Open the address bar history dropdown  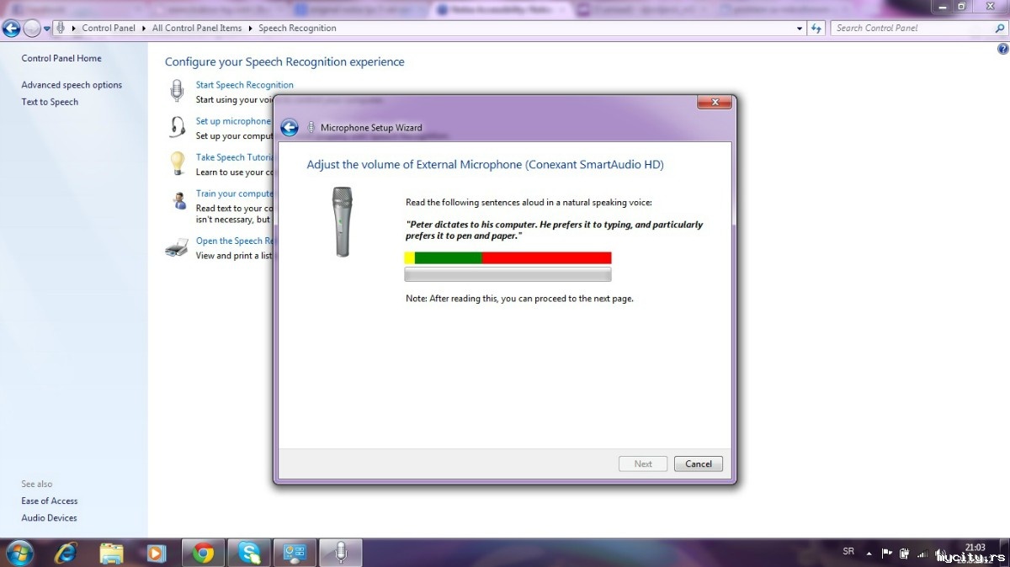800,28
